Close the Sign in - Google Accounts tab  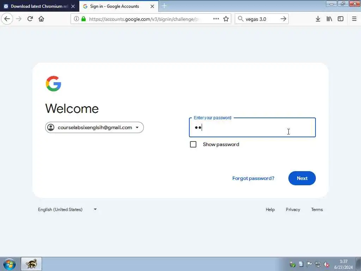[152, 6]
